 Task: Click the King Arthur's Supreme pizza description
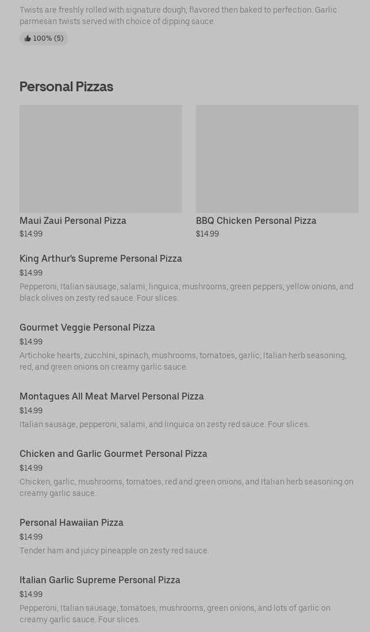click(186, 292)
